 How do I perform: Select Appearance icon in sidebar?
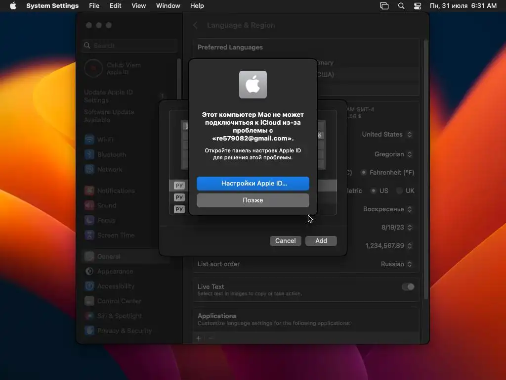tap(89, 272)
